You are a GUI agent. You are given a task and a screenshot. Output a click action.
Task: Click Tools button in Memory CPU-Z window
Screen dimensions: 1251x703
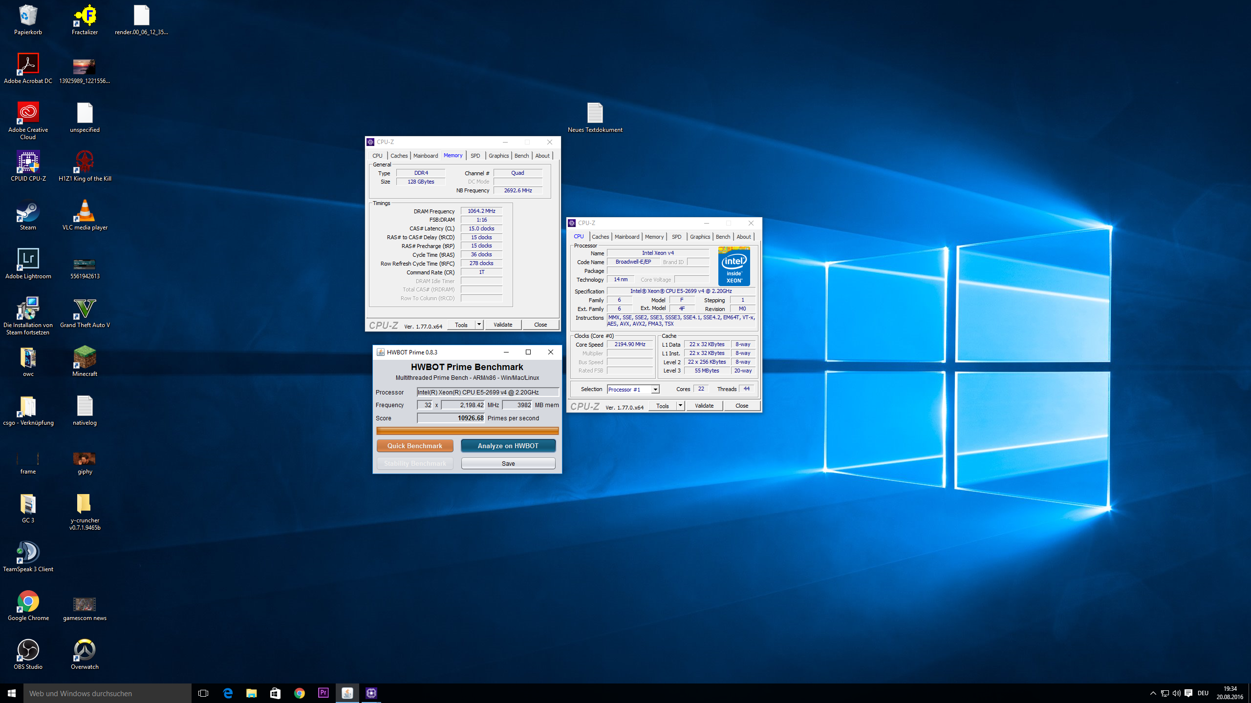tap(461, 325)
